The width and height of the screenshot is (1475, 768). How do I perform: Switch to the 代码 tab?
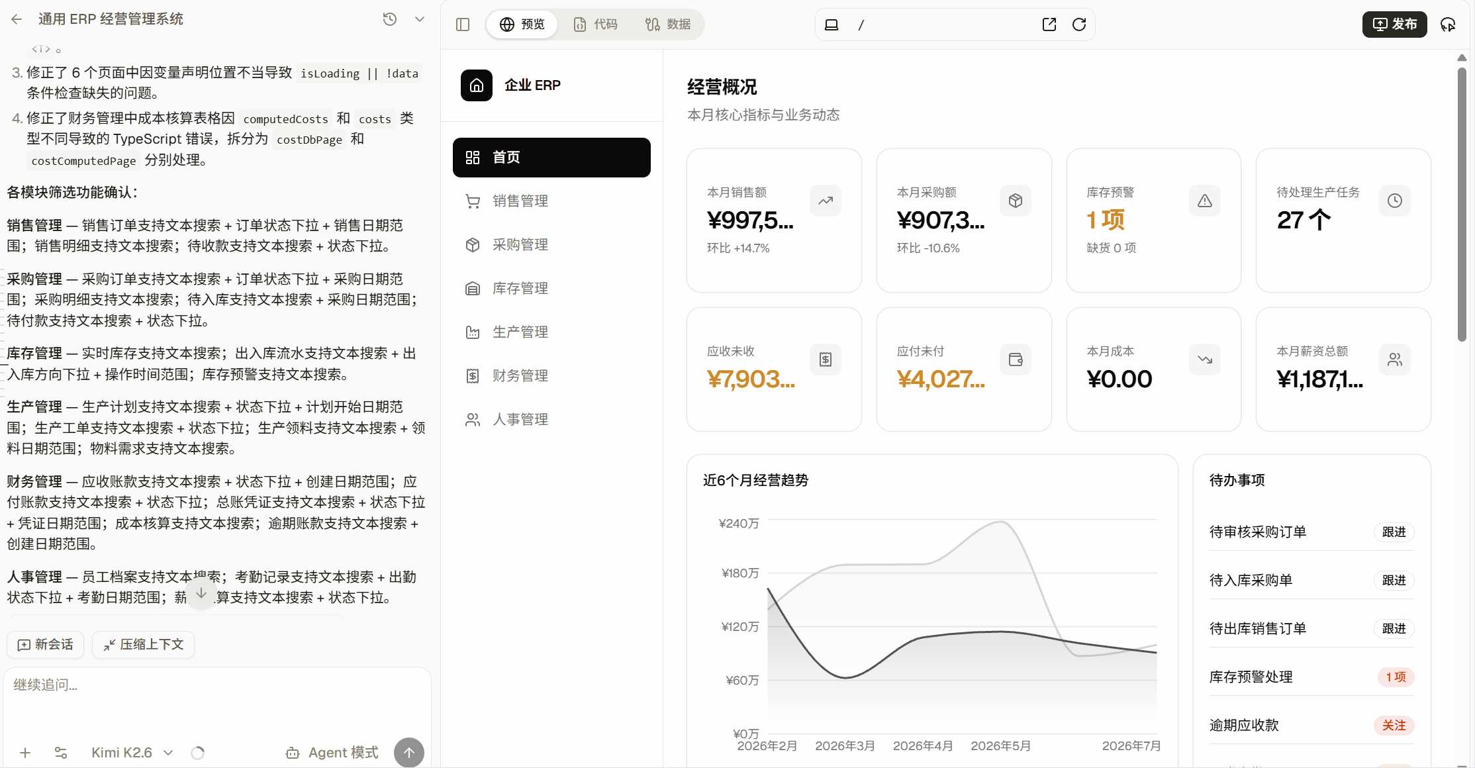pyautogui.click(x=595, y=24)
